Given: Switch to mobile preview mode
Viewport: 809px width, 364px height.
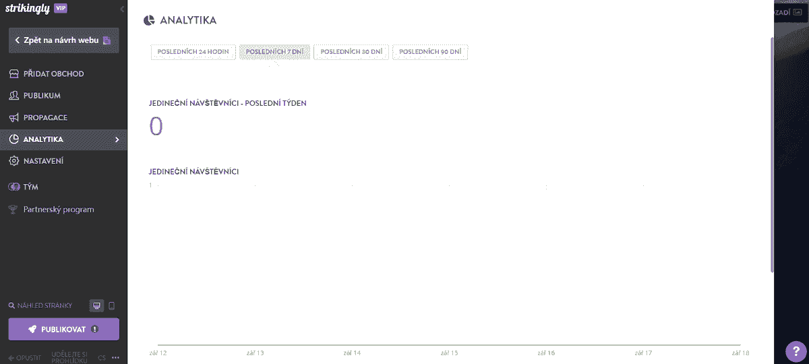Looking at the screenshot, I should point(112,306).
